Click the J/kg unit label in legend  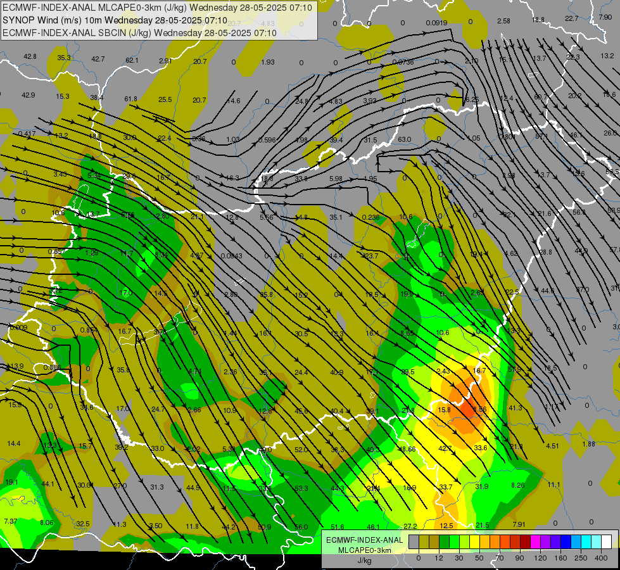click(x=365, y=560)
